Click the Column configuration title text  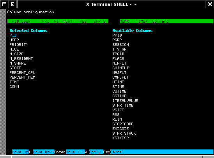[30, 12]
